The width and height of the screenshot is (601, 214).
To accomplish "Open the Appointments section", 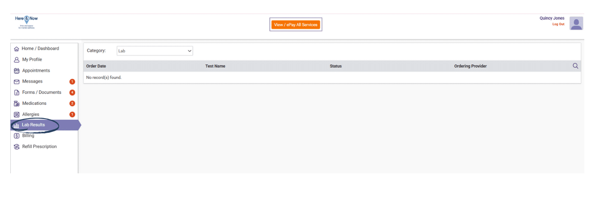I will click(x=36, y=71).
